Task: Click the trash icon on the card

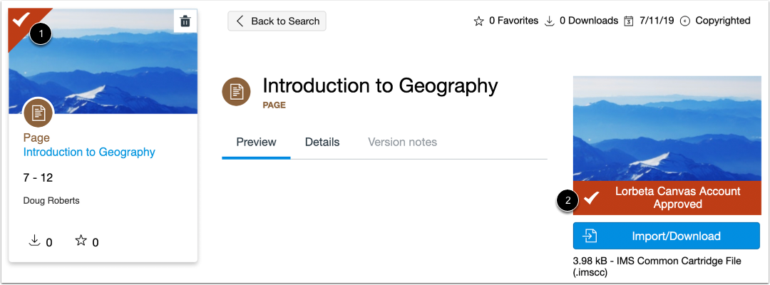Action: [x=185, y=21]
